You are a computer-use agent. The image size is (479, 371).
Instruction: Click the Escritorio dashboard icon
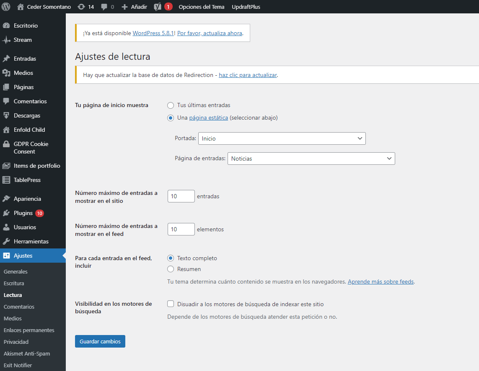click(x=6, y=26)
